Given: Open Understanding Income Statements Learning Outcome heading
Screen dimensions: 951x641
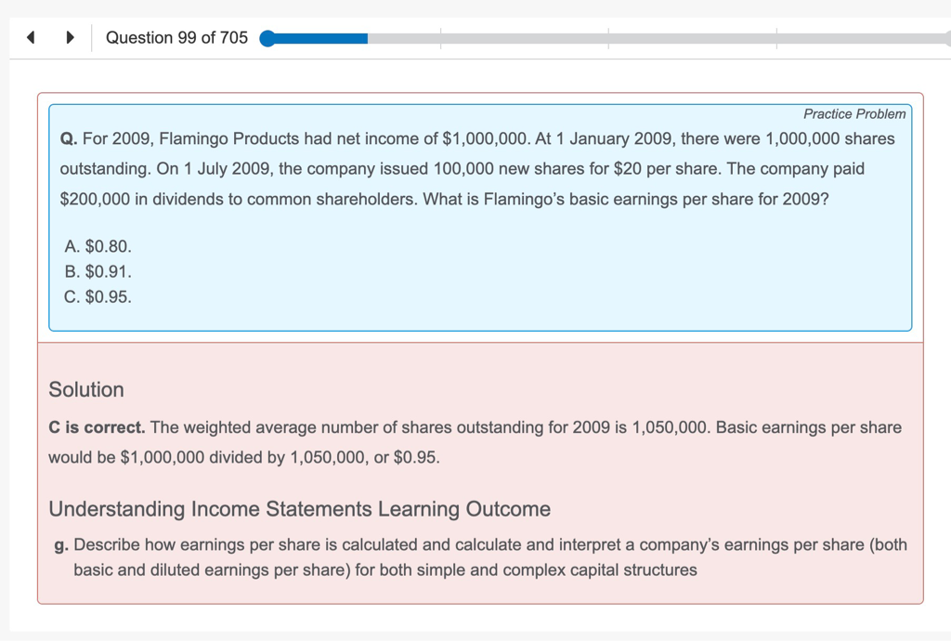Looking at the screenshot, I should pos(299,509).
